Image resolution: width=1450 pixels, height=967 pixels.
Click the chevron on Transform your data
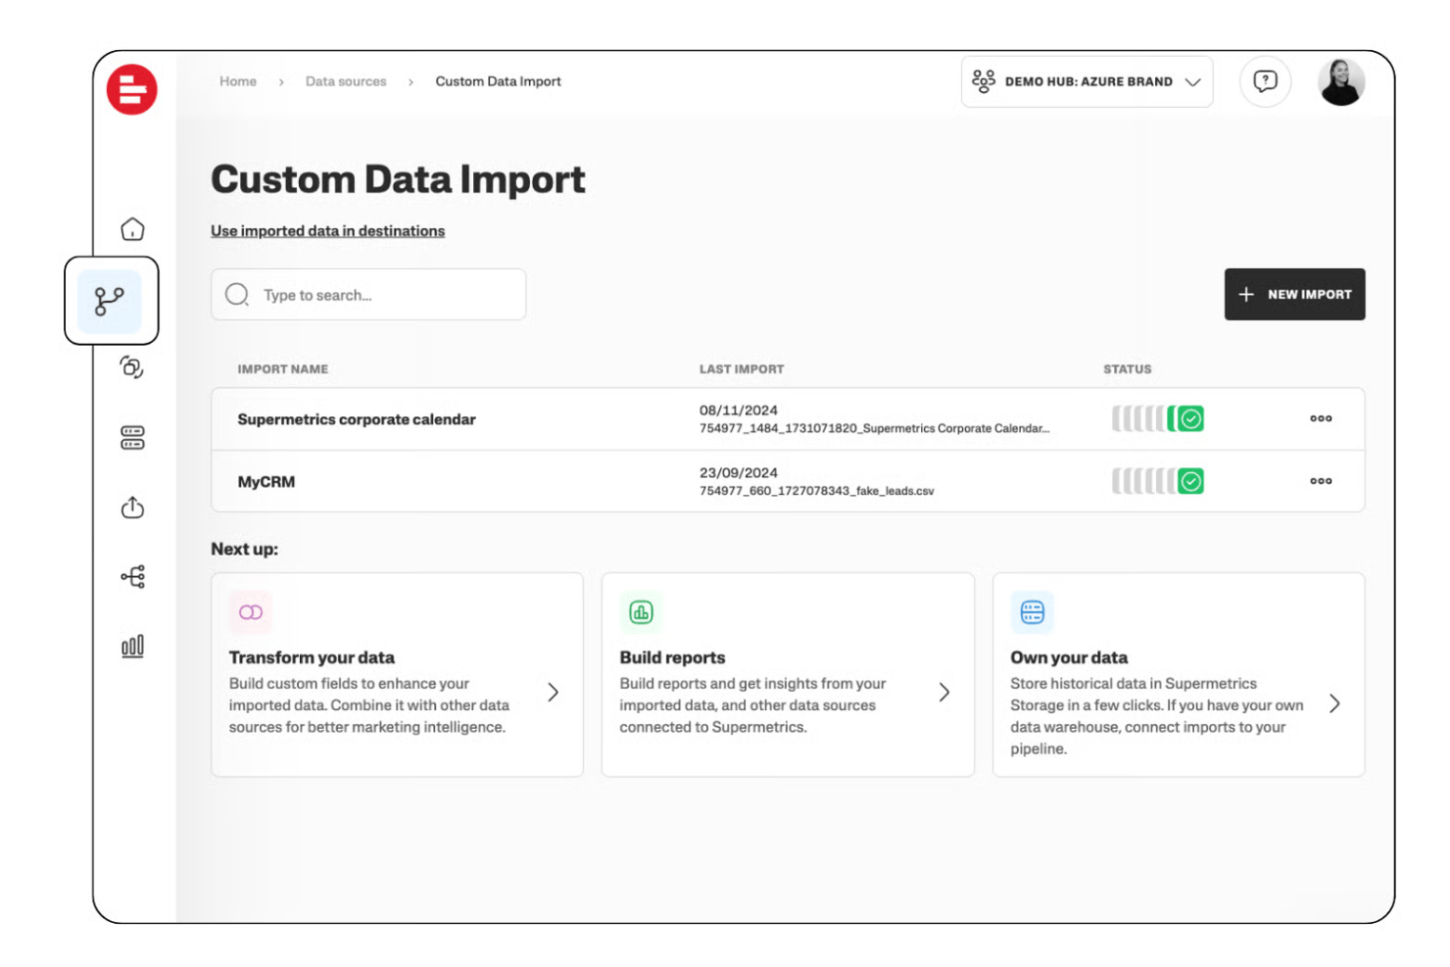(x=554, y=693)
